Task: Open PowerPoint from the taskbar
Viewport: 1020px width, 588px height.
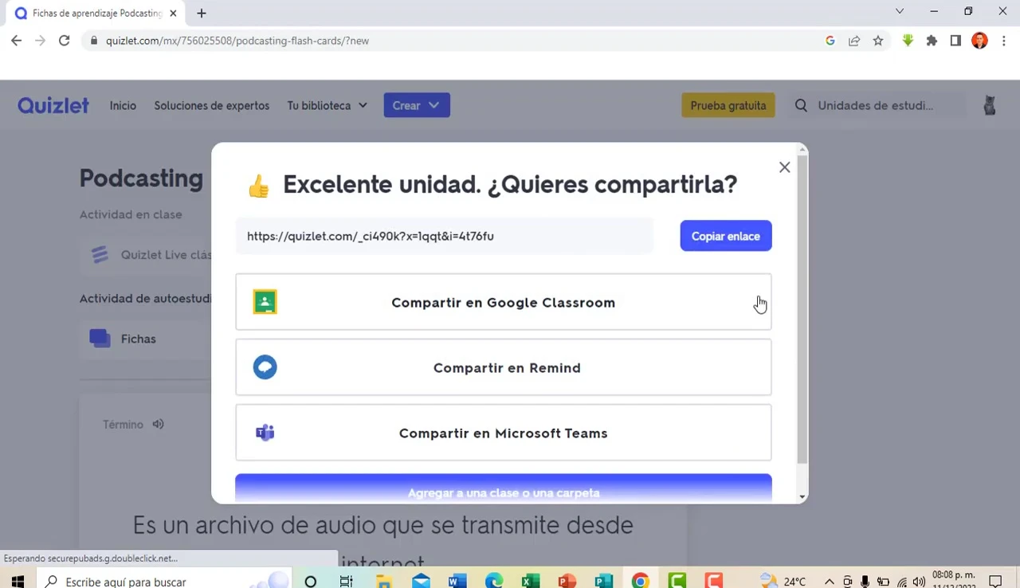Action: (x=567, y=581)
